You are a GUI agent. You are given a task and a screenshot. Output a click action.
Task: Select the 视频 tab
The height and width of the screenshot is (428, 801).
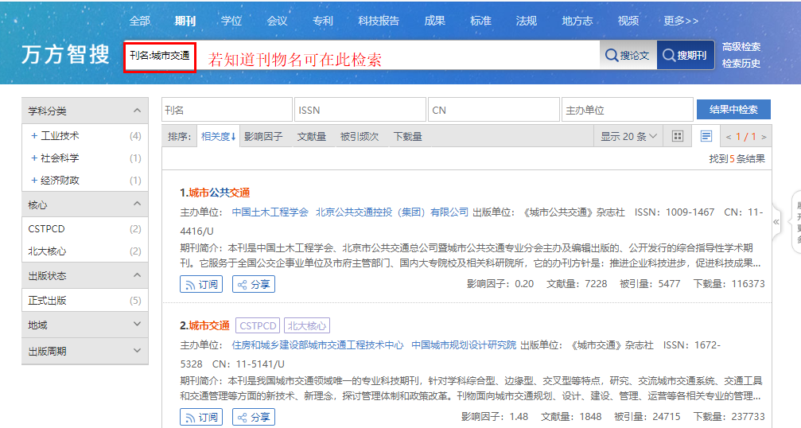coord(628,21)
